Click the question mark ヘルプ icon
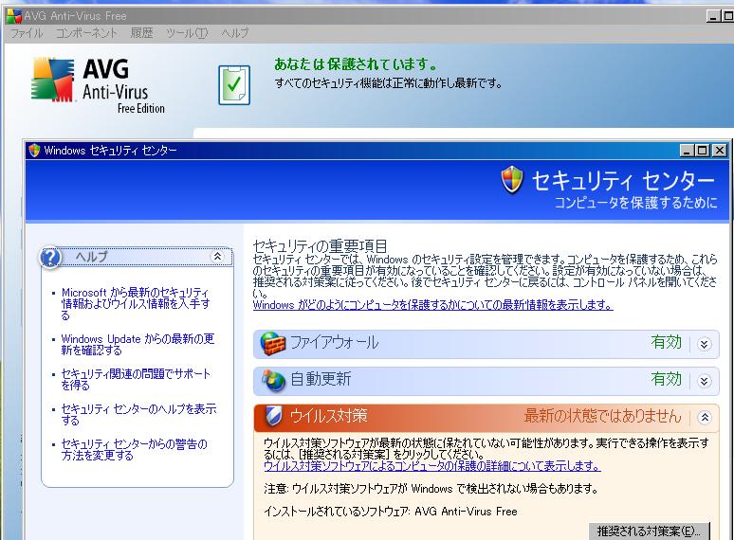 click(50, 257)
